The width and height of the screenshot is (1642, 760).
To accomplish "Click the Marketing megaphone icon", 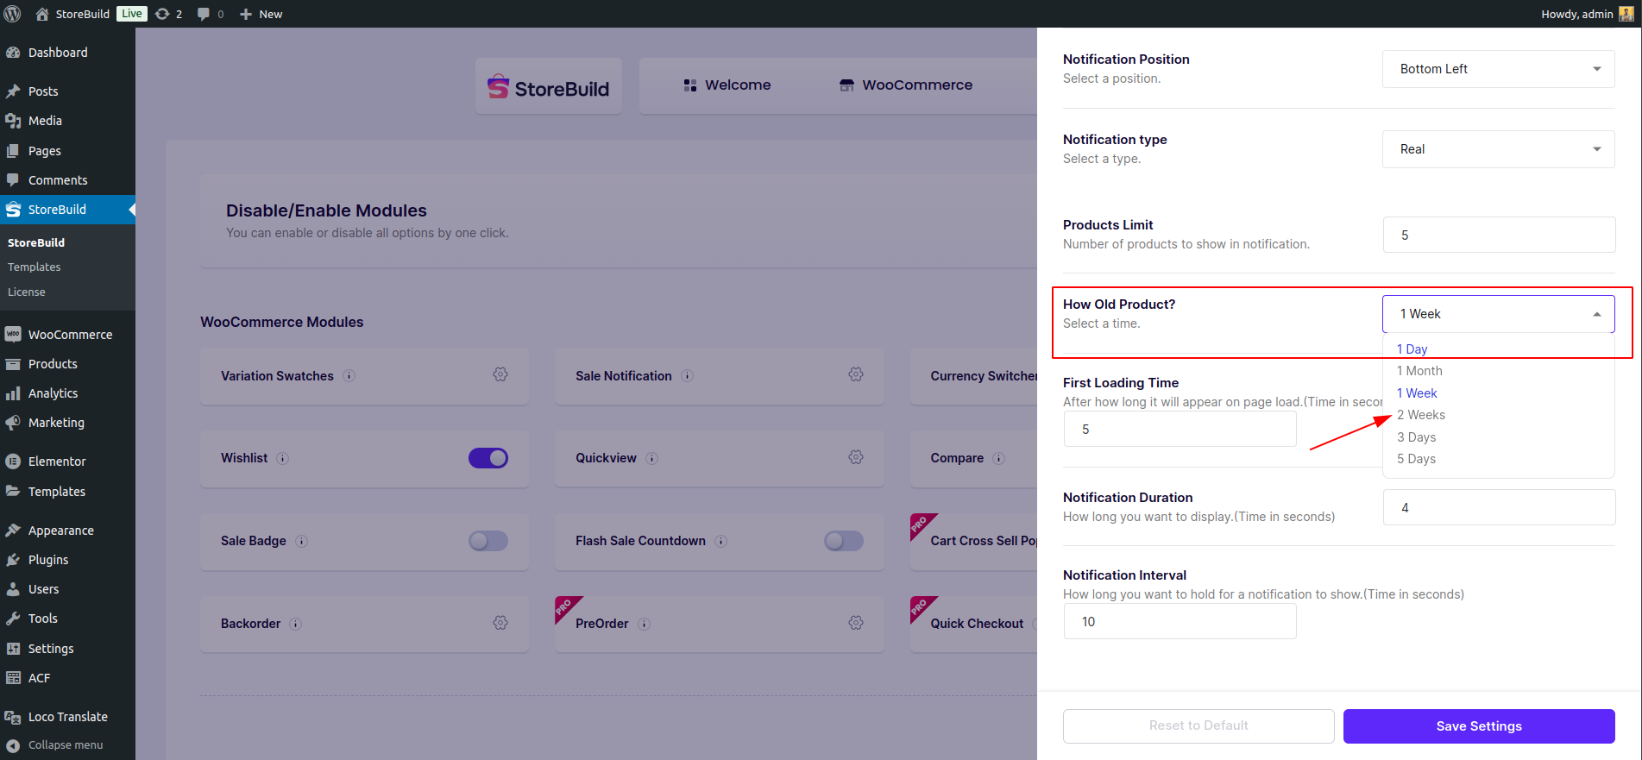I will (x=13, y=423).
